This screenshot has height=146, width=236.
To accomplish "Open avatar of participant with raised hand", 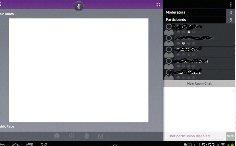I will [169, 29].
